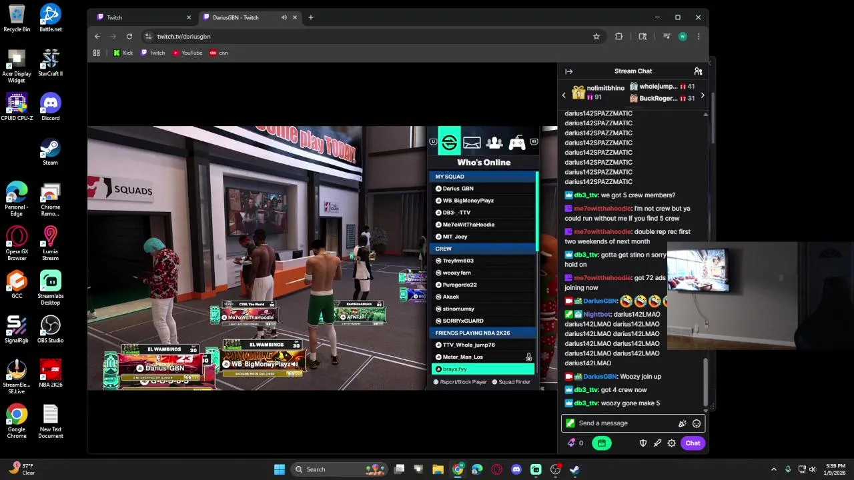
Task: Open Recycle Bin on desktop
Action: tap(17, 18)
